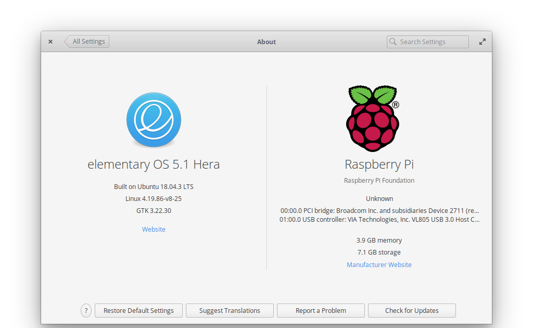
Task: Click the Linux 4.19.86-v8-25 version text
Action: tap(154, 198)
